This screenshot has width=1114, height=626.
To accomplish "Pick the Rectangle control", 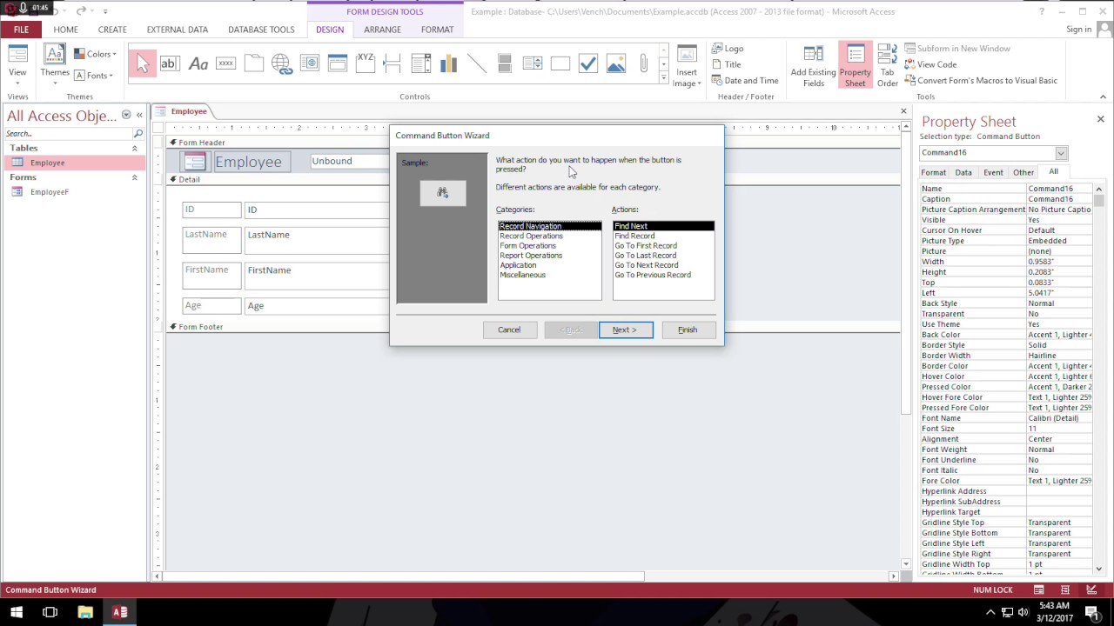I will click(560, 63).
